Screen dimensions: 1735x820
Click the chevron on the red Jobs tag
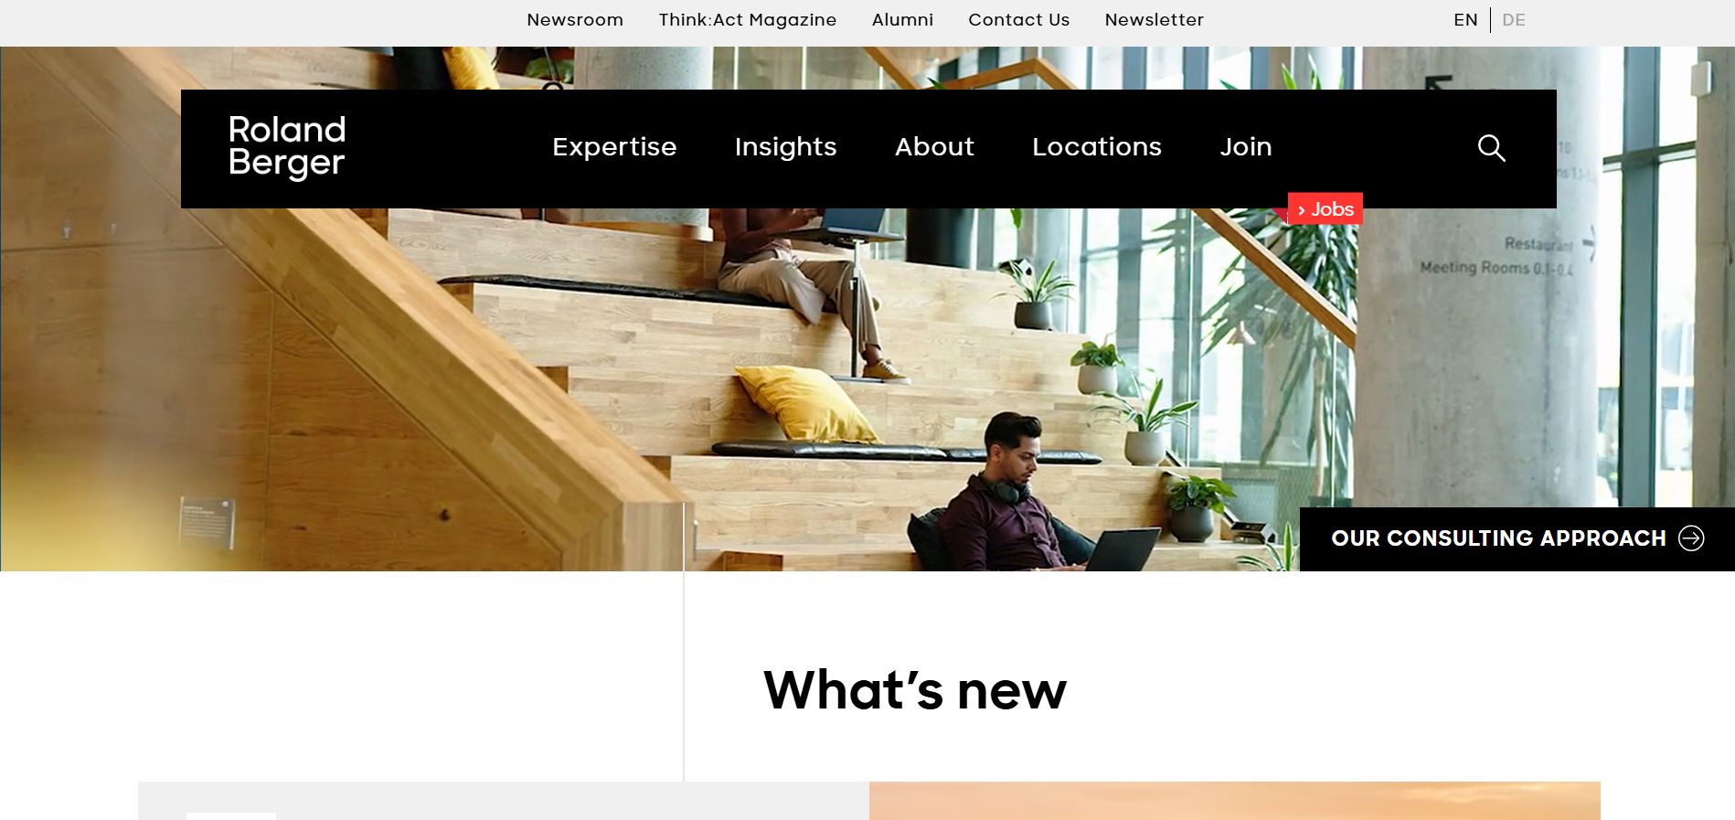(x=1302, y=210)
